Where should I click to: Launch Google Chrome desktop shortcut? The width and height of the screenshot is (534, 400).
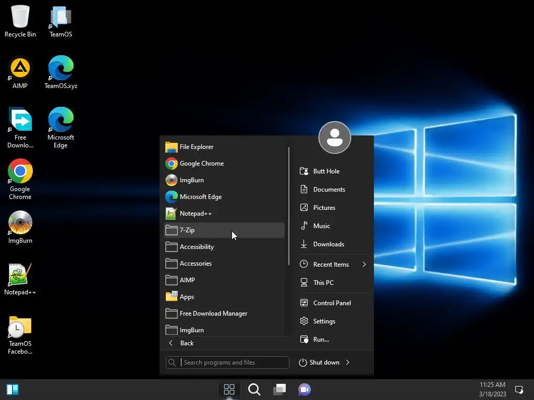[x=20, y=180]
